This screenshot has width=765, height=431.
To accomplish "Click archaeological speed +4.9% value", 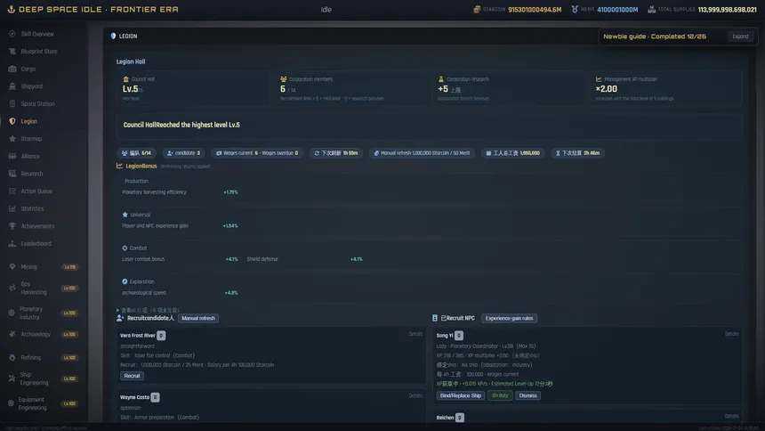I will [x=231, y=293].
